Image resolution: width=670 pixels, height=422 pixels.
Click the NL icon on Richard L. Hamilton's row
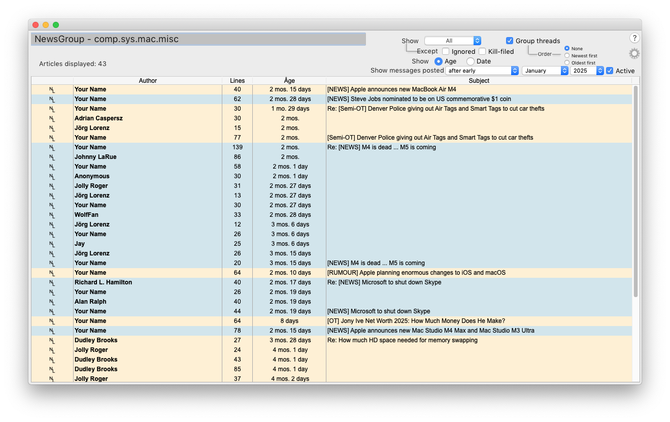[x=52, y=282]
